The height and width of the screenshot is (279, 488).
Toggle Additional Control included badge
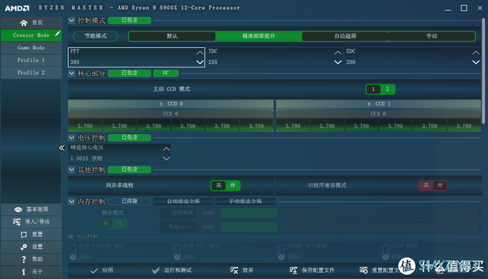(x=129, y=169)
